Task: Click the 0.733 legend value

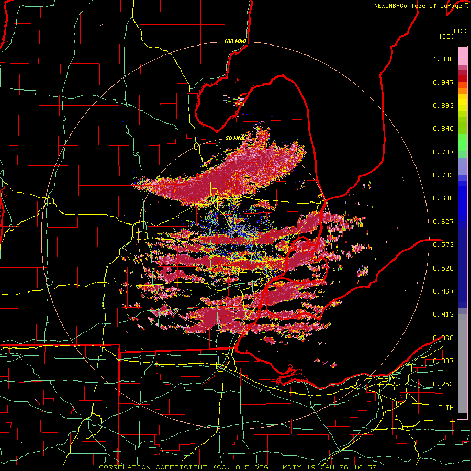Action: [443, 175]
